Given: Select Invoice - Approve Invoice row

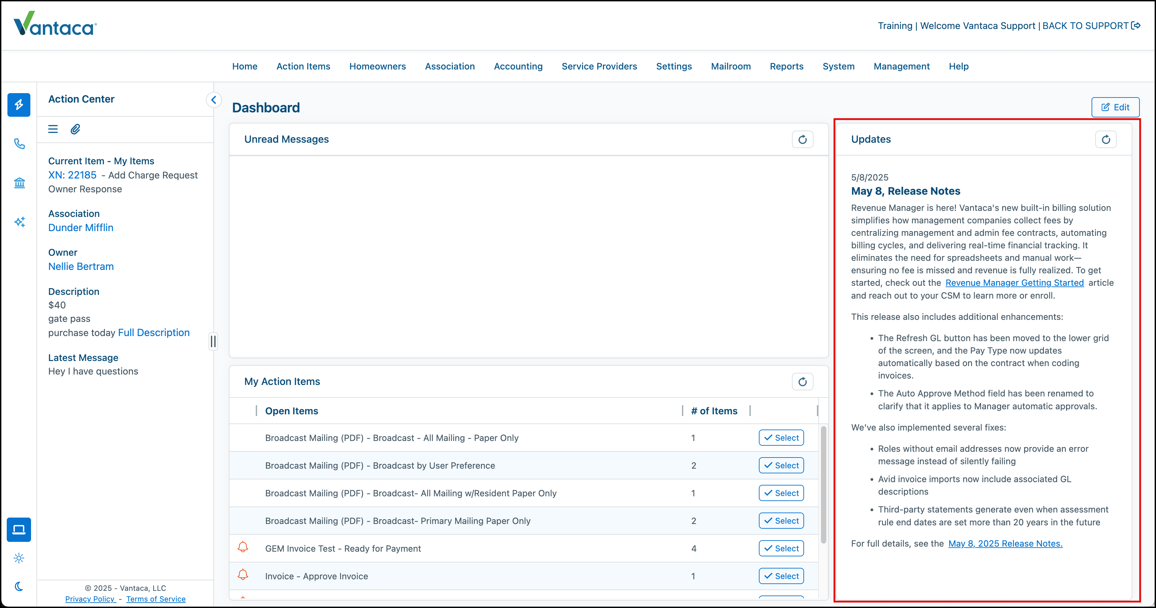Looking at the screenshot, I should [781, 576].
